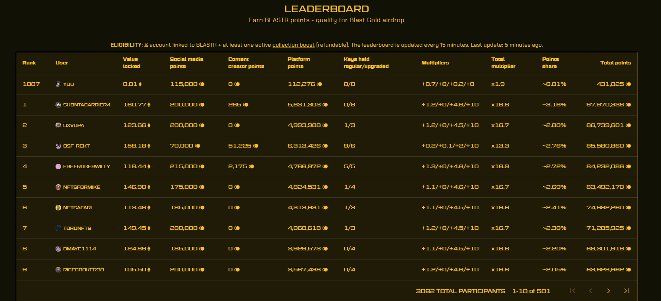Go to previous leaderboard page
This screenshot has height=301, width=661.
[590, 291]
